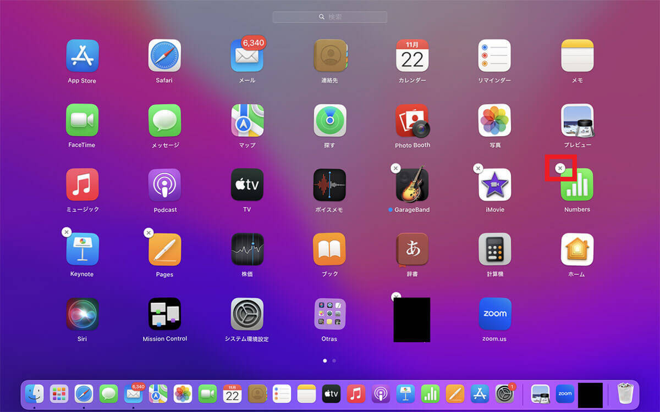The image size is (660, 412).
Task: Switch to the second Launchpad page dot
Action: click(334, 361)
